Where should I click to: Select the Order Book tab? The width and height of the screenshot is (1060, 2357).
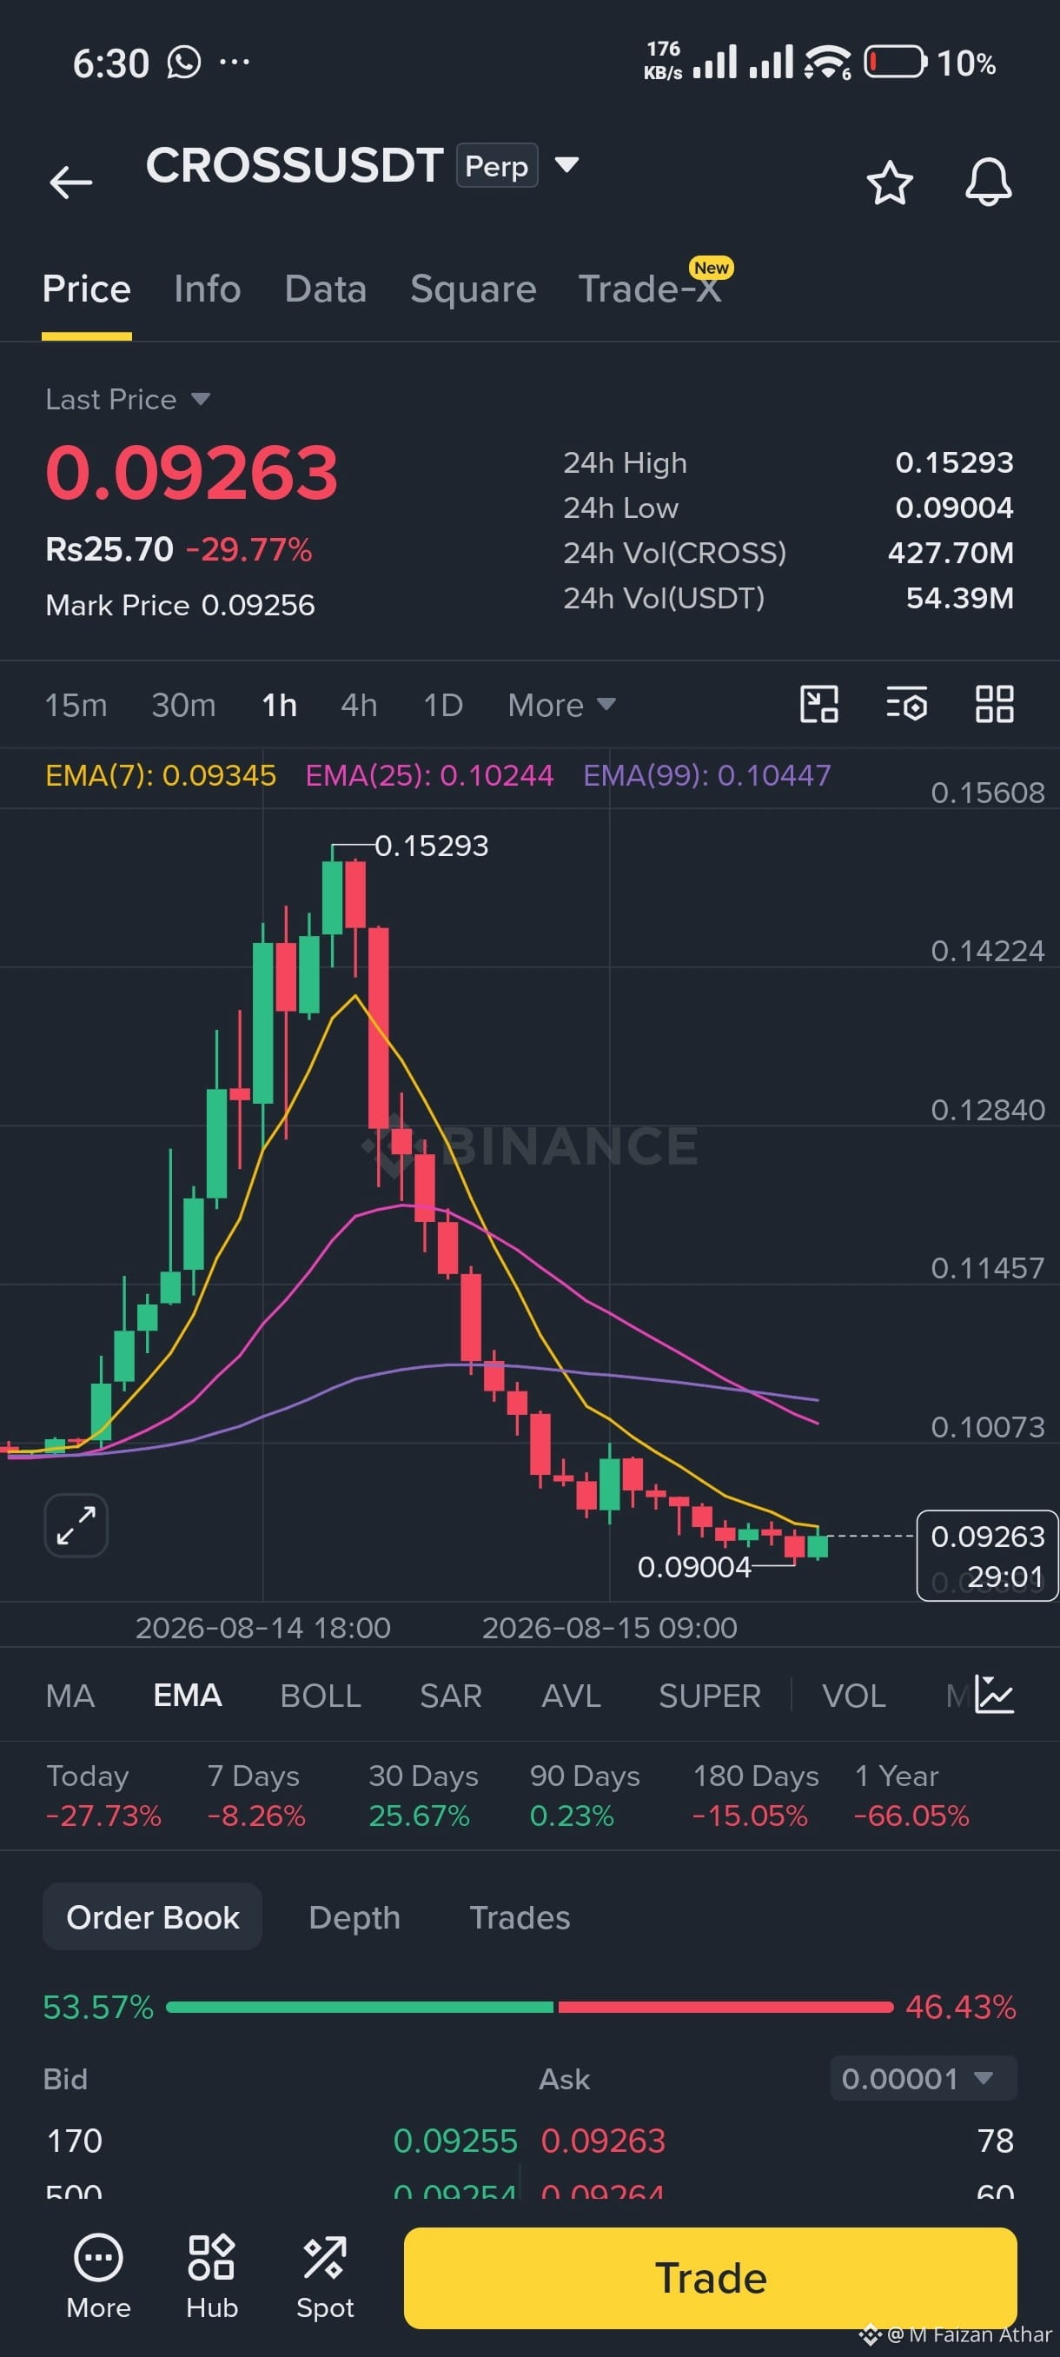tap(153, 1917)
